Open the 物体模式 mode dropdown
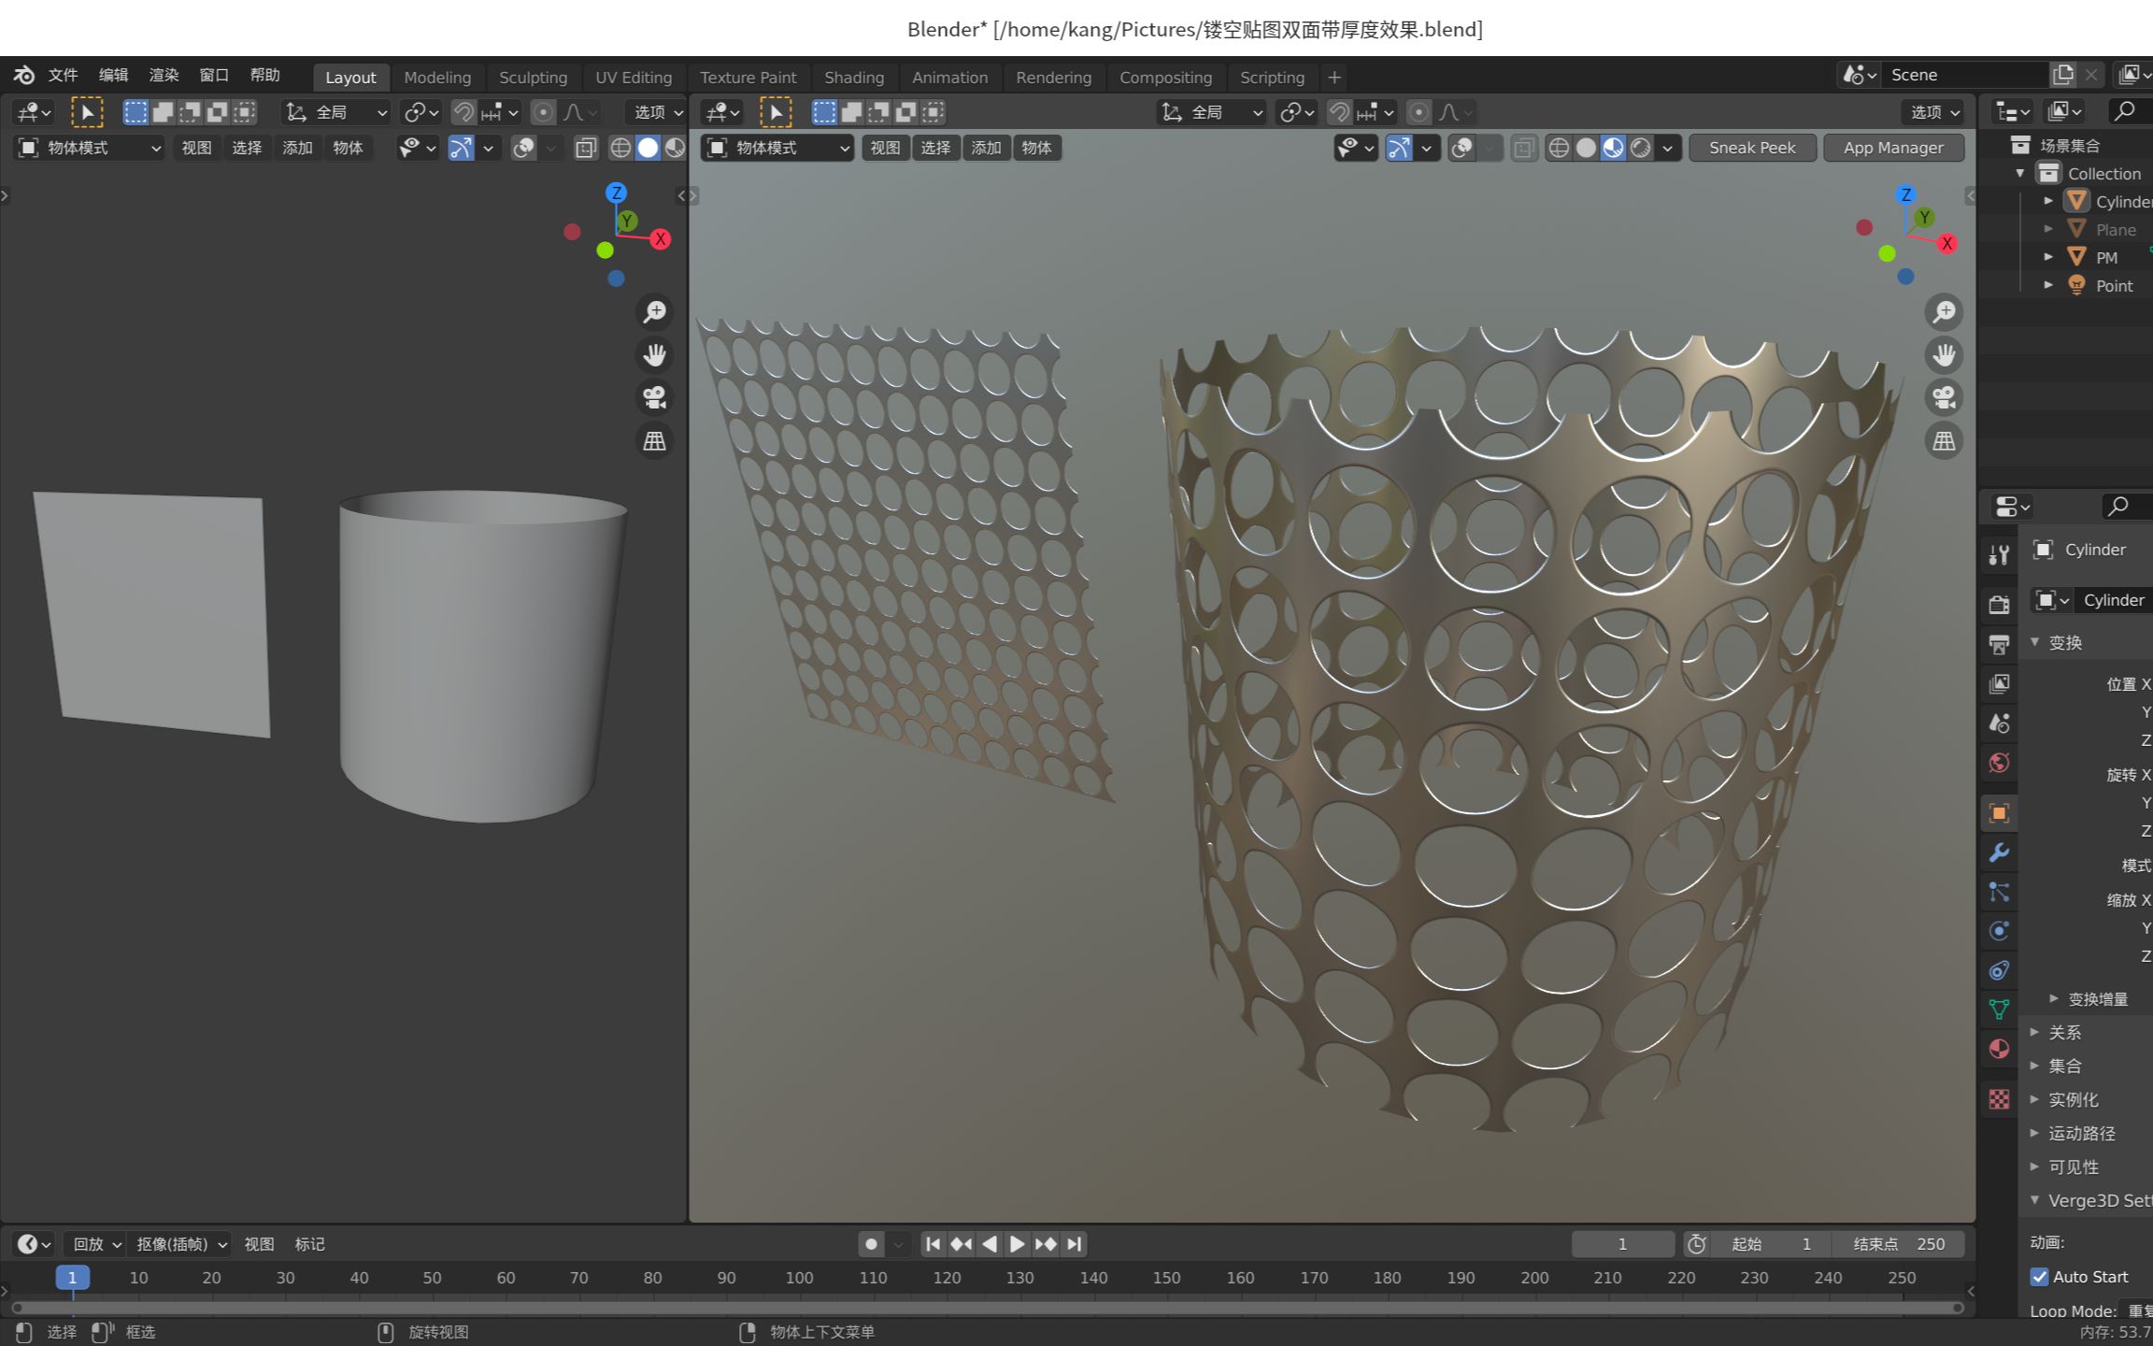This screenshot has height=1346, width=2153. (88, 148)
